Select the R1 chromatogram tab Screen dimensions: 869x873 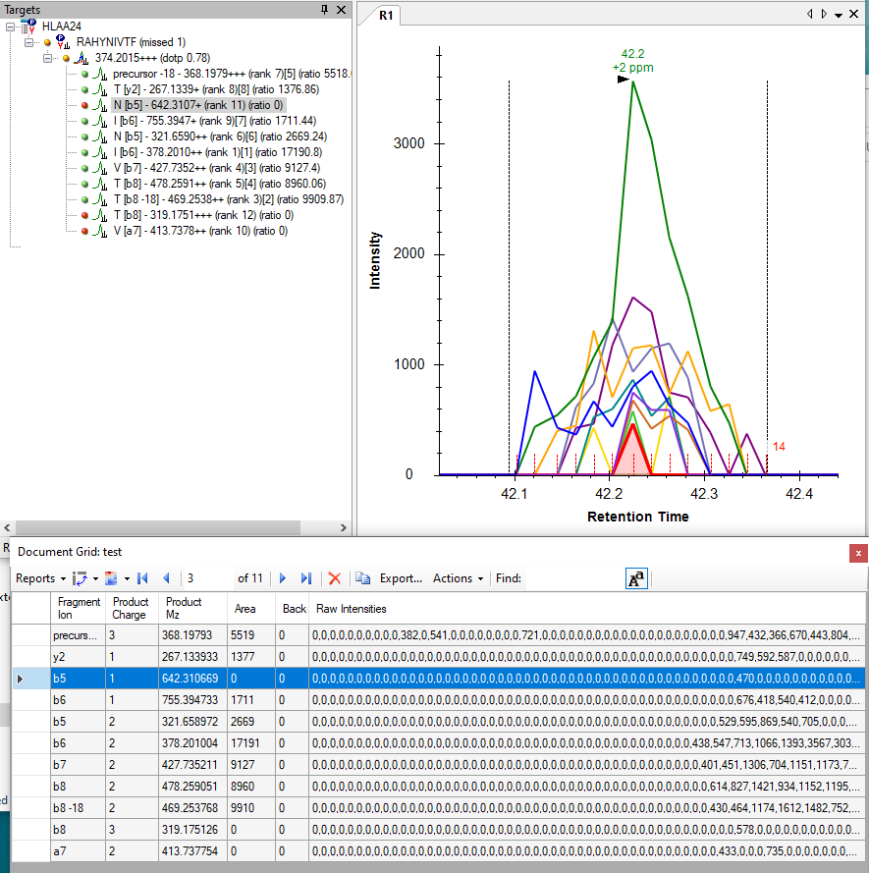pyautogui.click(x=386, y=16)
